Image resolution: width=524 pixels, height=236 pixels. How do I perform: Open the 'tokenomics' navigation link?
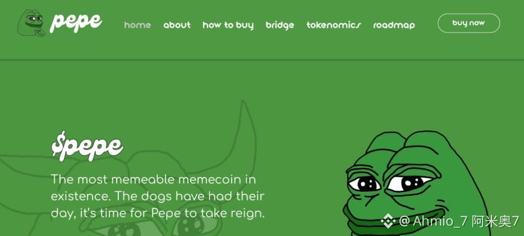click(x=334, y=25)
